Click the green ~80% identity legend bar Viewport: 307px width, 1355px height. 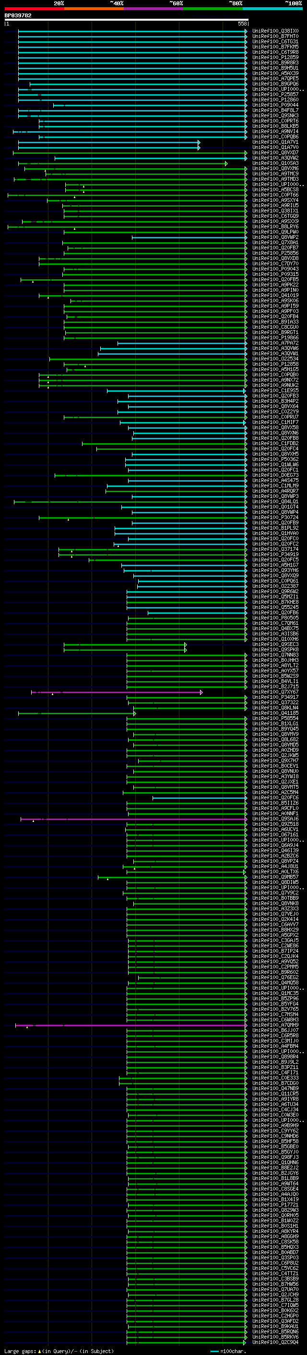pyautogui.click(x=213, y=9)
